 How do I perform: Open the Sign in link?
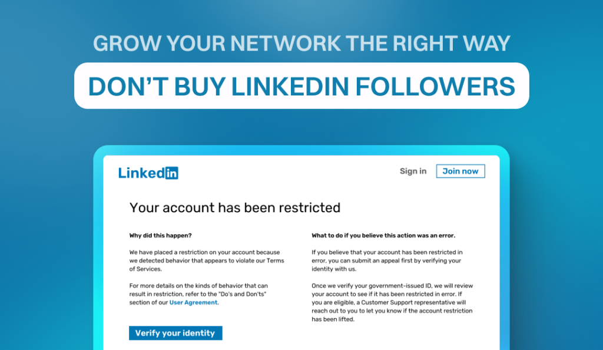click(x=413, y=171)
